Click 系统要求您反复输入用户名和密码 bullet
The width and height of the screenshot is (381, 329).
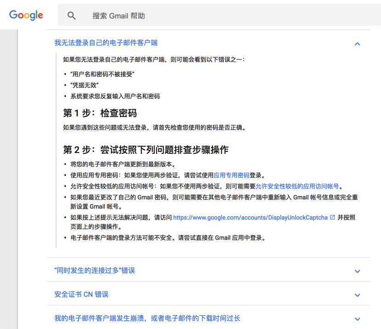coord(115,96)
